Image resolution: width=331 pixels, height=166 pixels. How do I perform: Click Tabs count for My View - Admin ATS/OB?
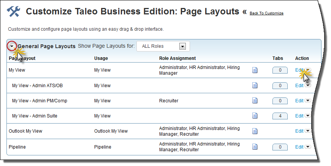click(280, 86)
